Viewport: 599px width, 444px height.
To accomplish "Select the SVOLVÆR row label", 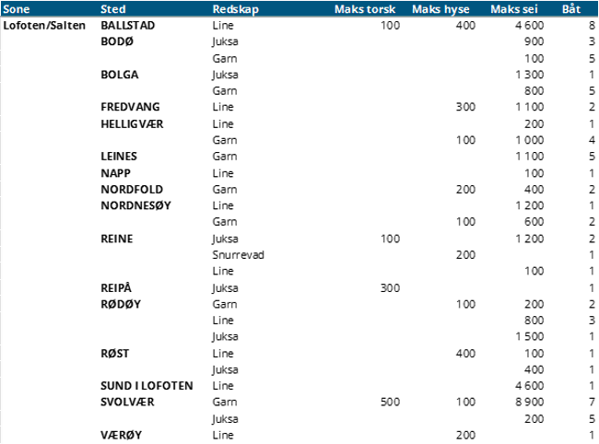I will click(x=127, y=402).
